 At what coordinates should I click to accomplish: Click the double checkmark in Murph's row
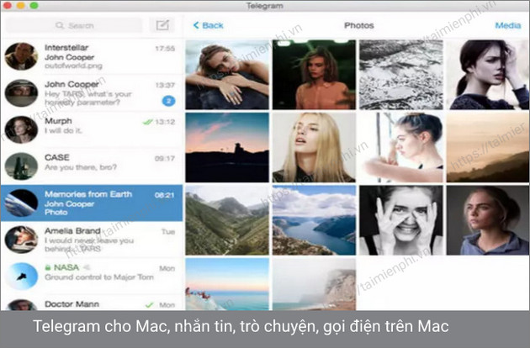click(x=147, y=122)
